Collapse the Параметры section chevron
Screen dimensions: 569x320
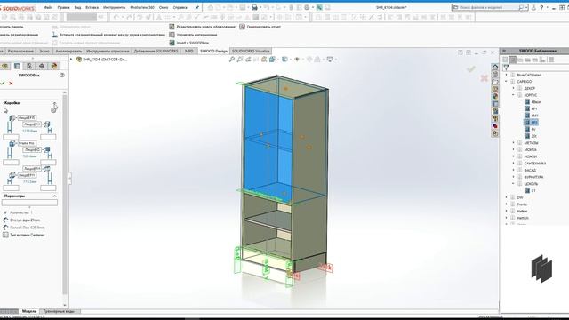pos(55,196)
